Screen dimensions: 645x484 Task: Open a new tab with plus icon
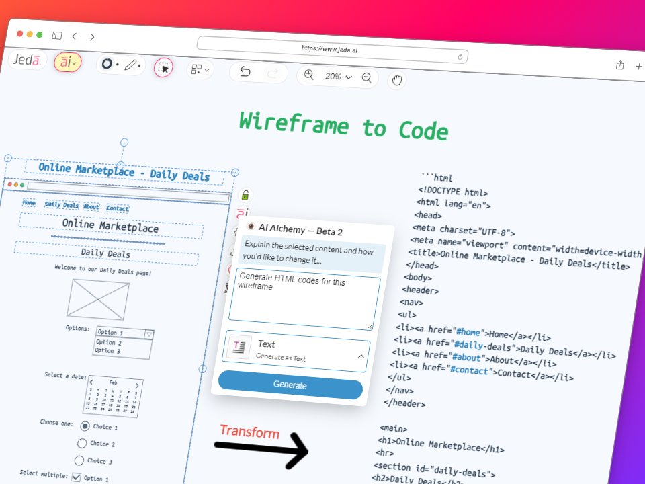pyautogui.click(x=639, y=66)
